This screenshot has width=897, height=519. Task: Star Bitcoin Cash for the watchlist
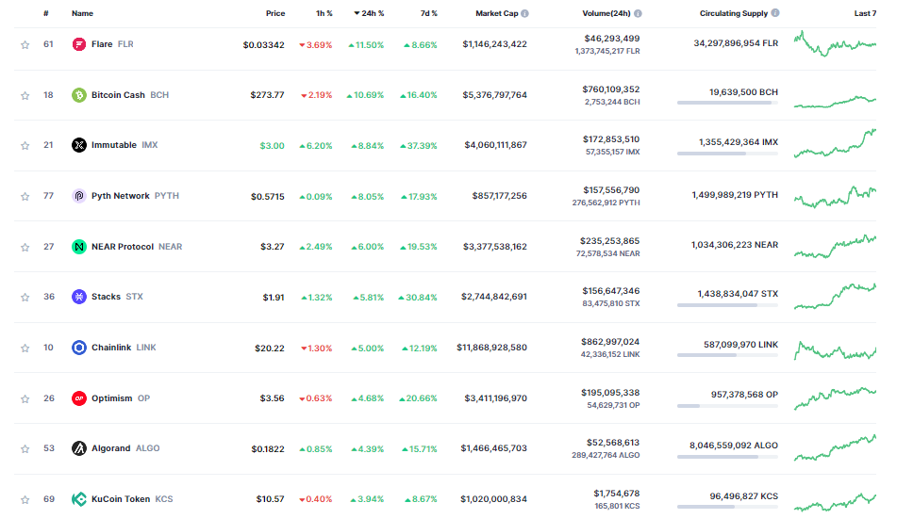(x=25, y=95)
